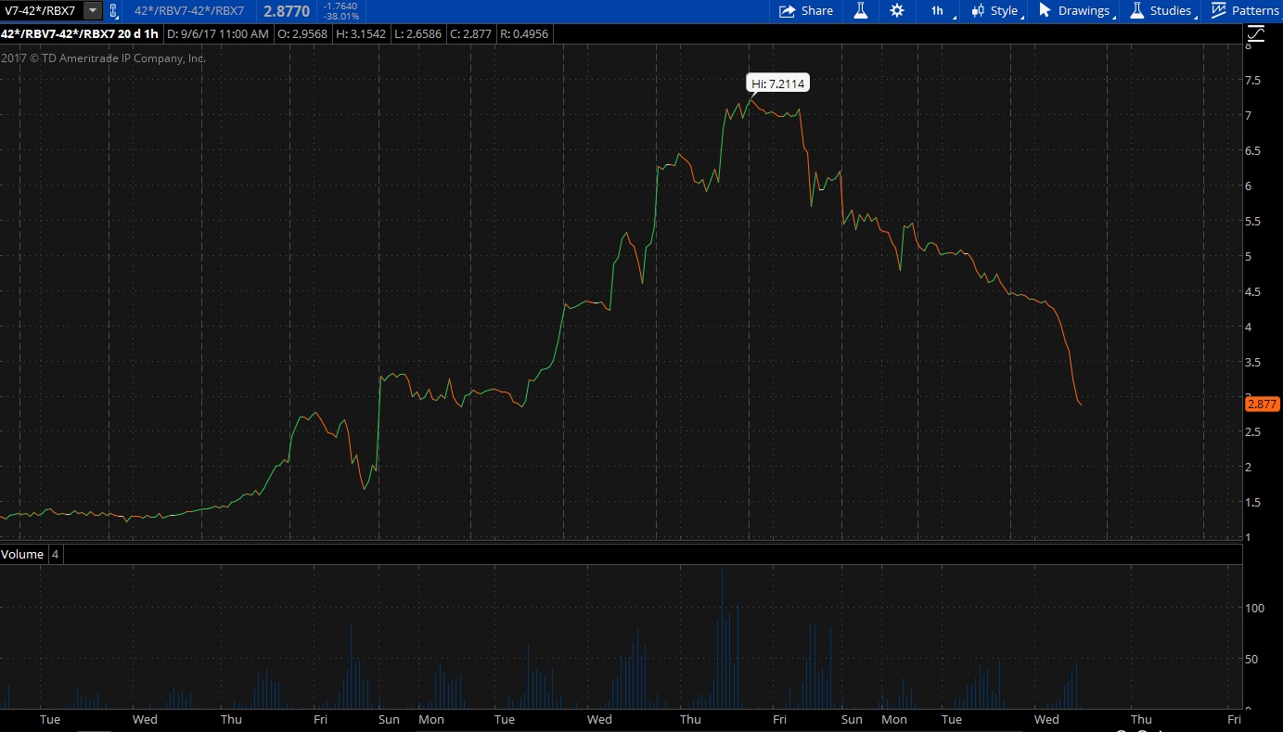1283x732 pixels.
Task: Click the H: 3.1542 high value
Action: coord(362,34)
